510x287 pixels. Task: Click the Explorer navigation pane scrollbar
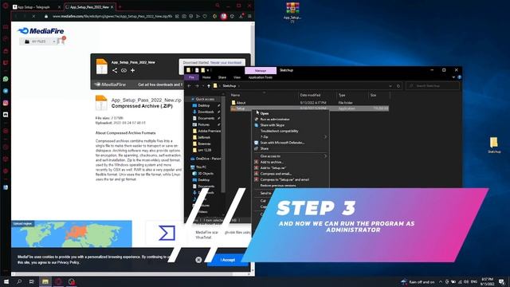tap(223, 143)
